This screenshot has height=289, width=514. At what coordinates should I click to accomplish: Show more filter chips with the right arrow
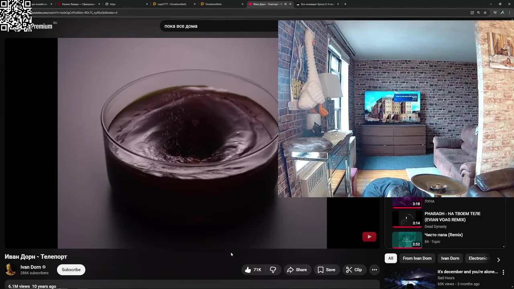point(498,260)
